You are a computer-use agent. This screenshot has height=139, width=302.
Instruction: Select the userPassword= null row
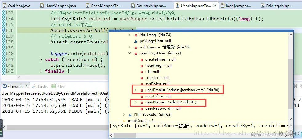pos(163,108)
